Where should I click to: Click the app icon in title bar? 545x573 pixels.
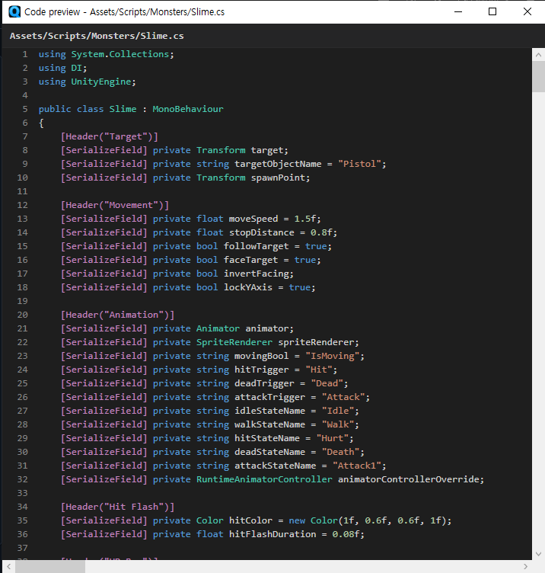[x=14, y=11]
